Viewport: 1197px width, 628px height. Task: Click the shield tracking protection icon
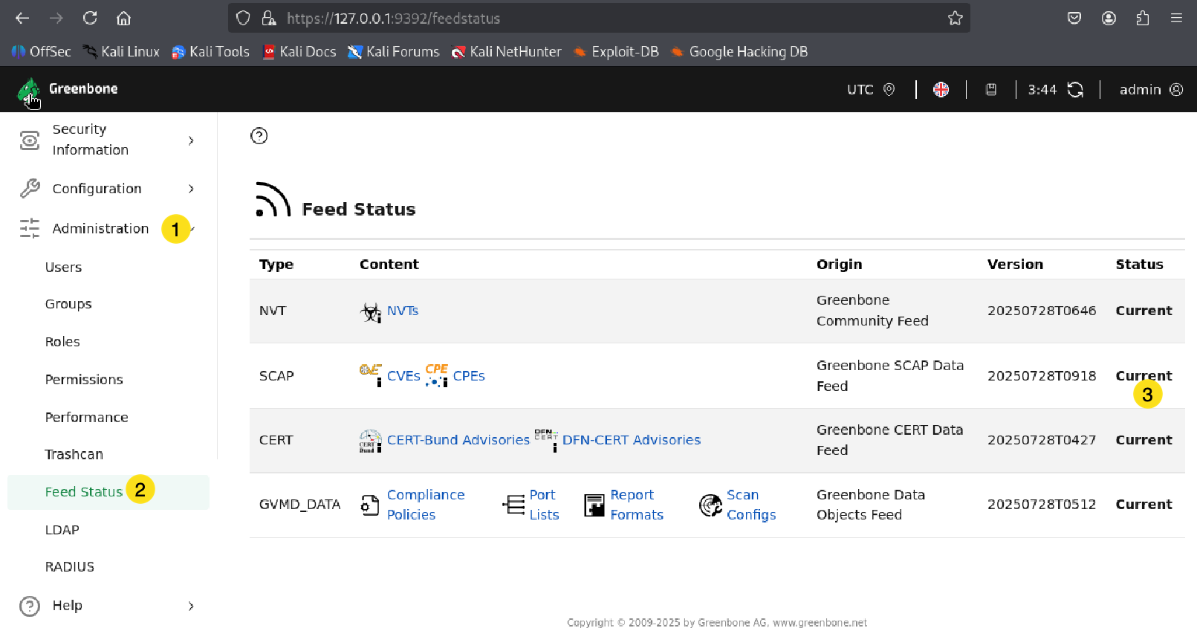click(243, 18)
